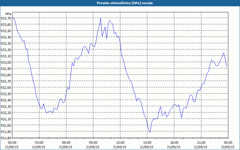Click the 932,10 y-axis label

(x=6, y=119)
